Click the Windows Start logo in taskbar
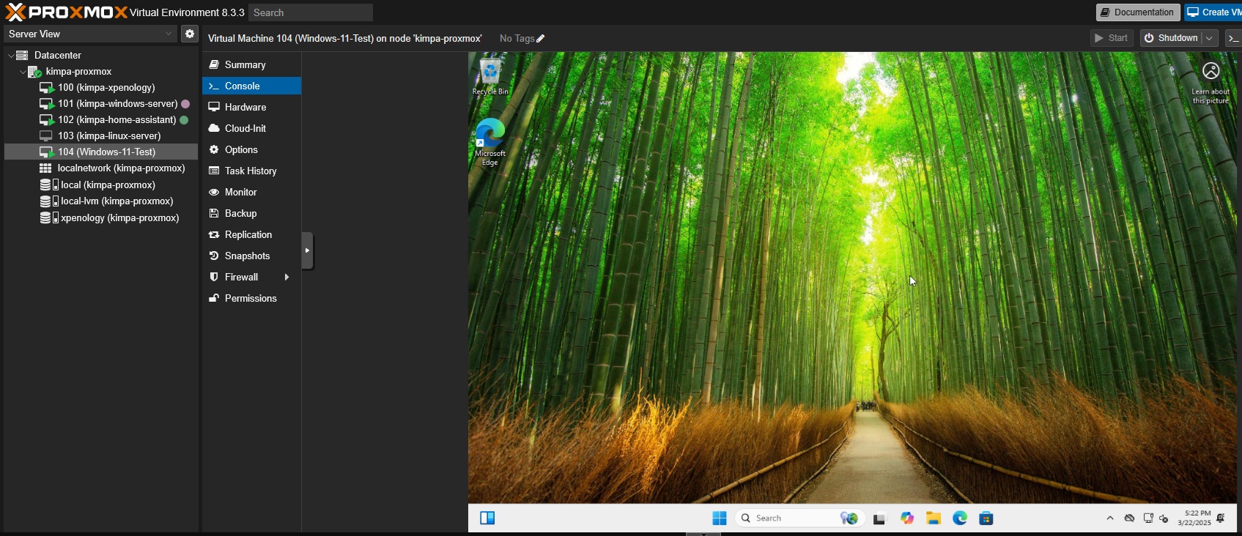The width and height of the screenshot is (1242, 536). (x=720, y=518)
